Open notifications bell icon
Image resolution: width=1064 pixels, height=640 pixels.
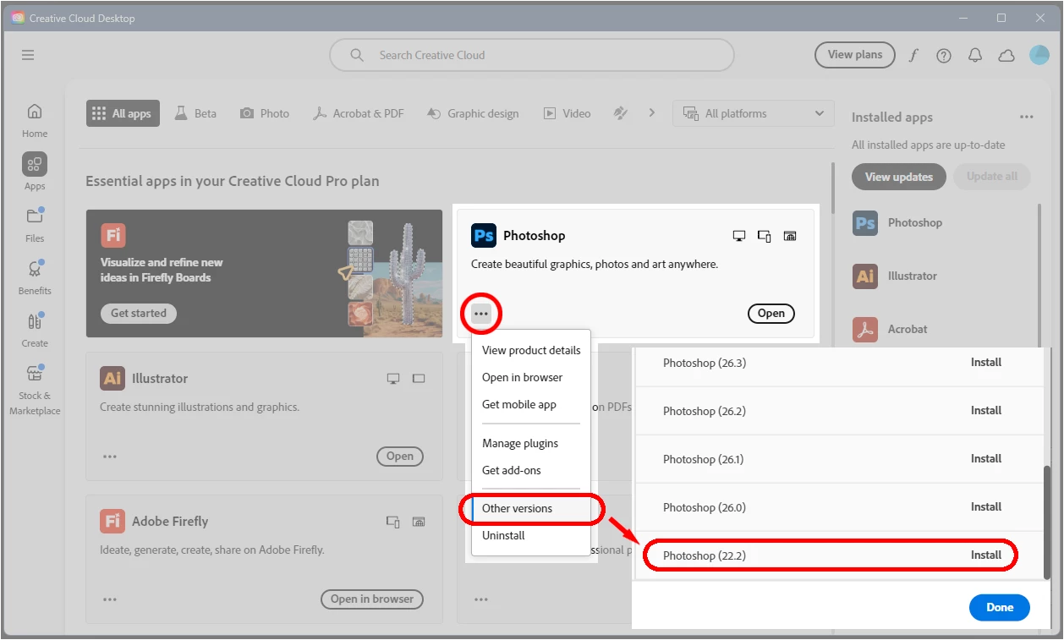point(975,55)
